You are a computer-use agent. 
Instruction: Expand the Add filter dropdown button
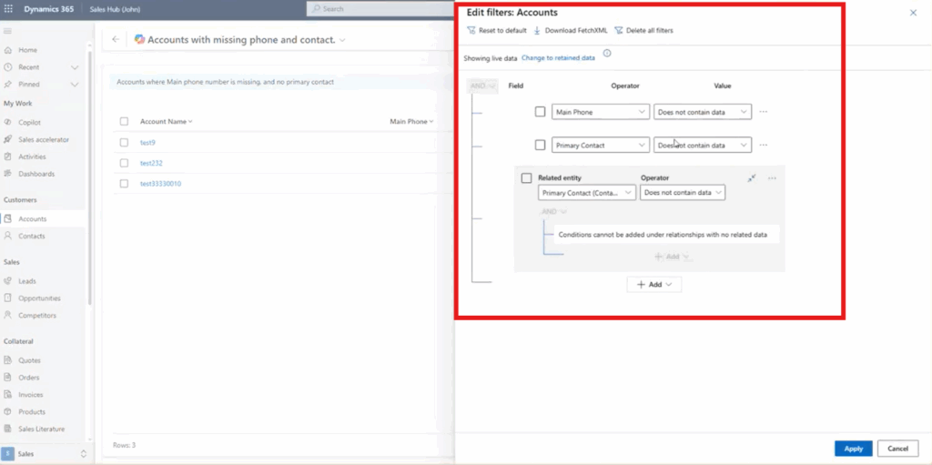tap(653, 285)
